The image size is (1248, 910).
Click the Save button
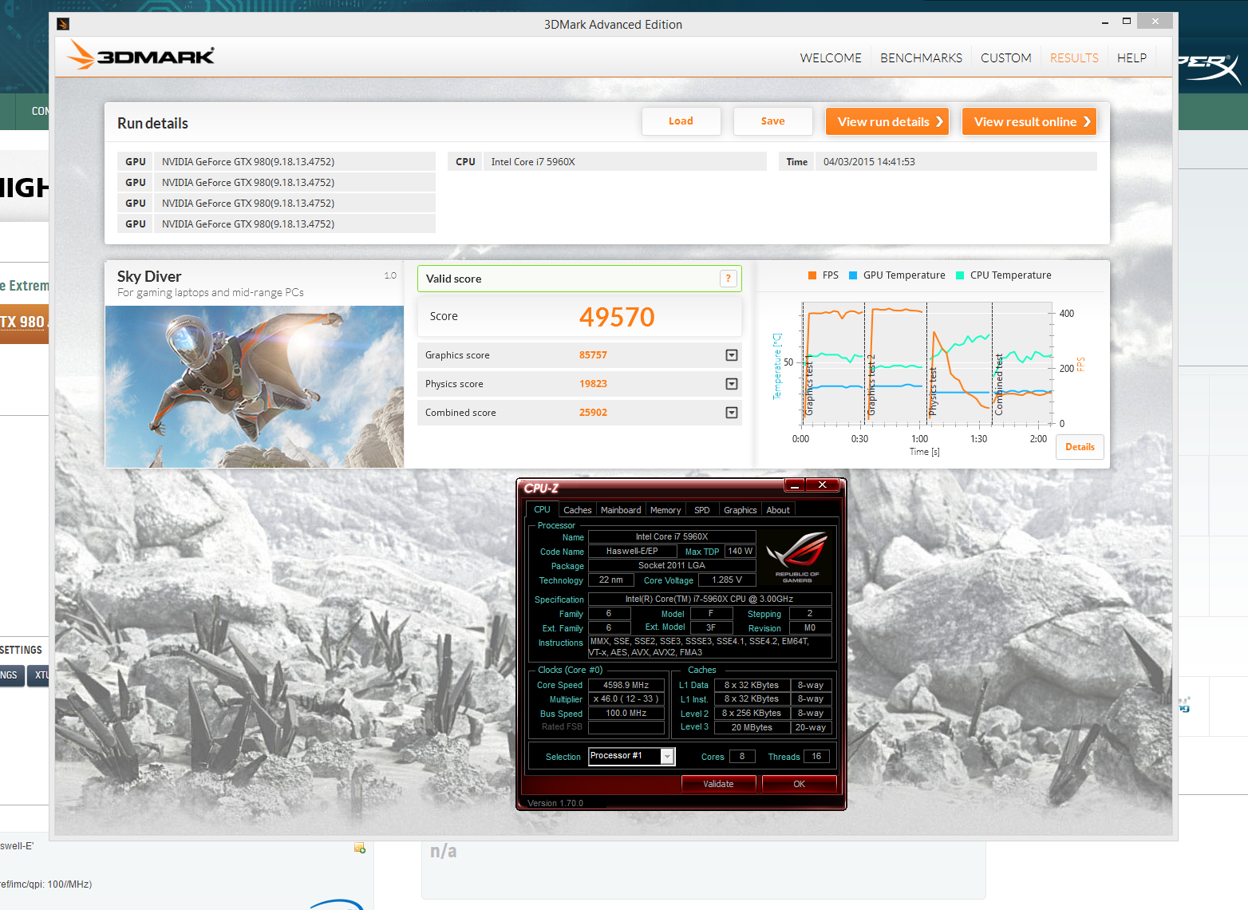pyautogui.click(x=772, y=121)
